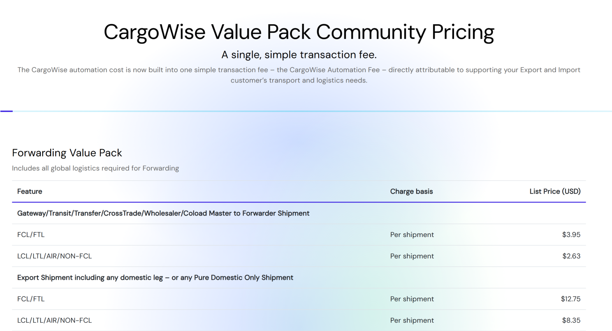The height and width of the screenshot is (331, 612).
Task: Click the CargoWise Automation Fee description paragraph
Action: [x=299, y=75]
